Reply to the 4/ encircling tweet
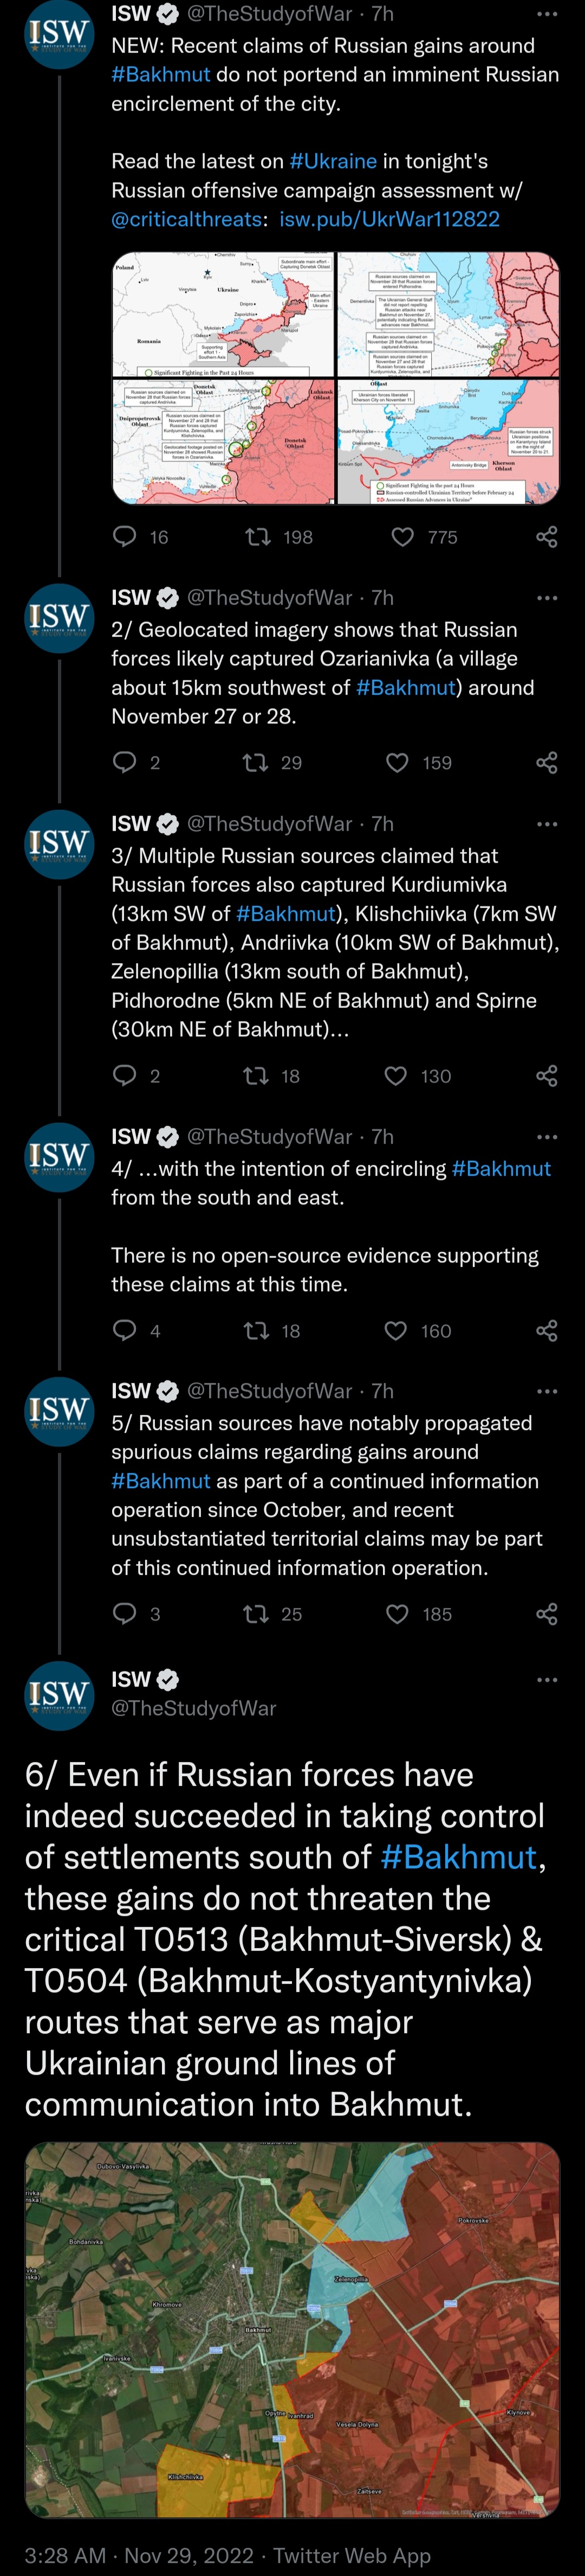The height and width of the screenshot is (2576, 585). point(125,1330)
